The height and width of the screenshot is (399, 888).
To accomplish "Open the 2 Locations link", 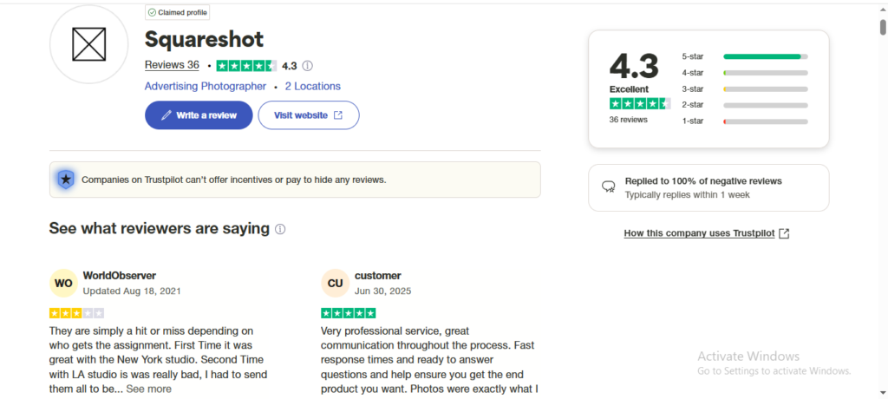I will 312,86.
